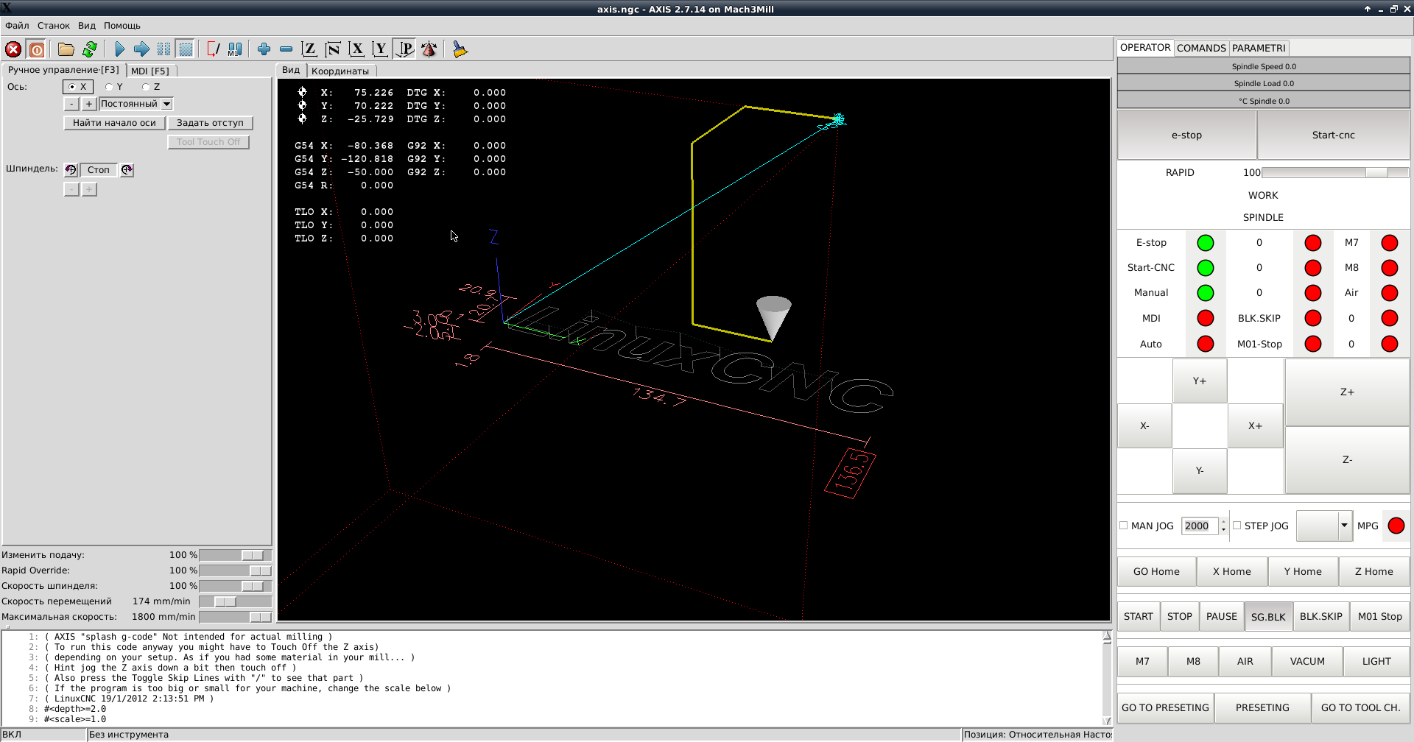
Task: Toggle the LIGHT button
Action: click(1376, 662)
